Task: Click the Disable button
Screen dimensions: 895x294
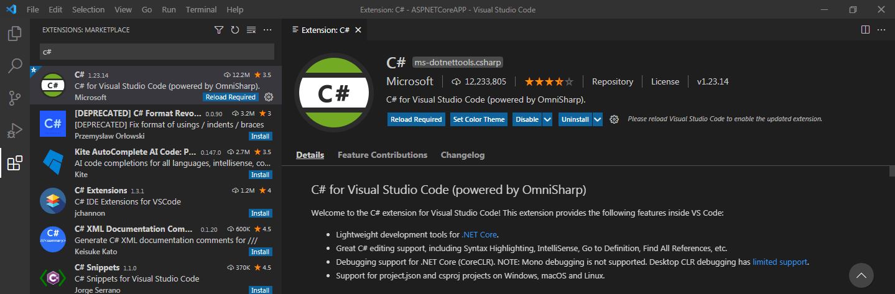Action: coord(527,119)
